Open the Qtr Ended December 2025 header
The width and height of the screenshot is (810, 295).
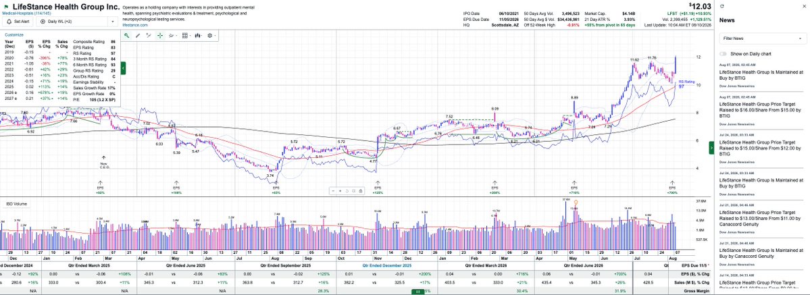[387, 265]
